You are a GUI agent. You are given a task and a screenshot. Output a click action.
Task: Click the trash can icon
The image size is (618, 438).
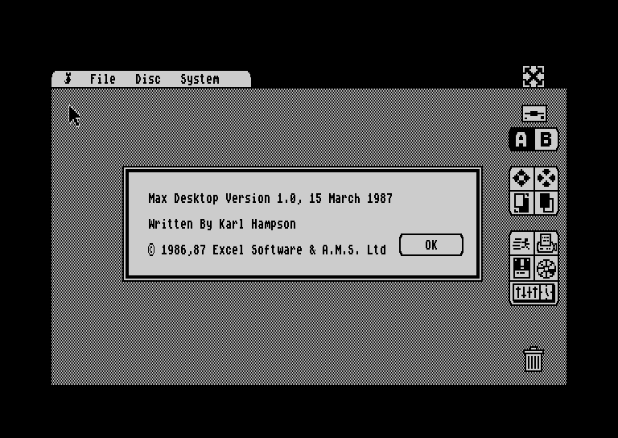coord(534,359)
